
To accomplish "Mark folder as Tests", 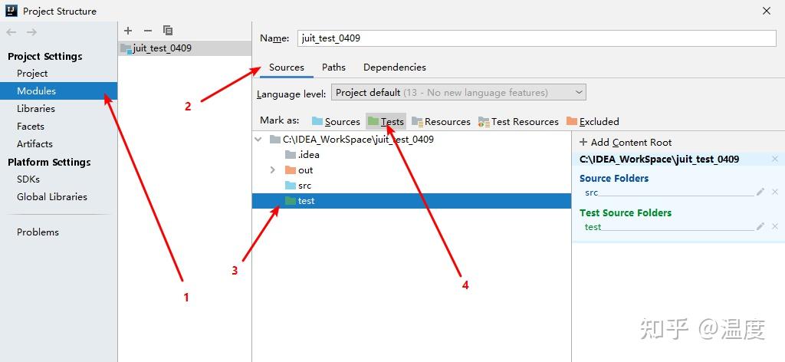I will coord(386,121).
